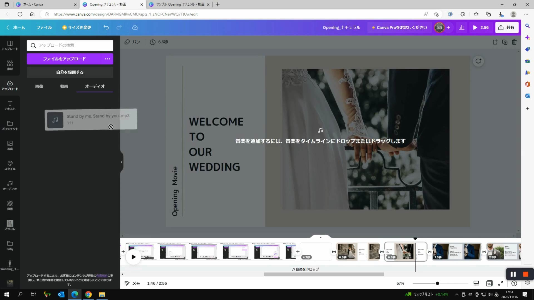Open the テキスト text panel
The width and height of the screenshot is (534, 300).
[x=10, y=106]
